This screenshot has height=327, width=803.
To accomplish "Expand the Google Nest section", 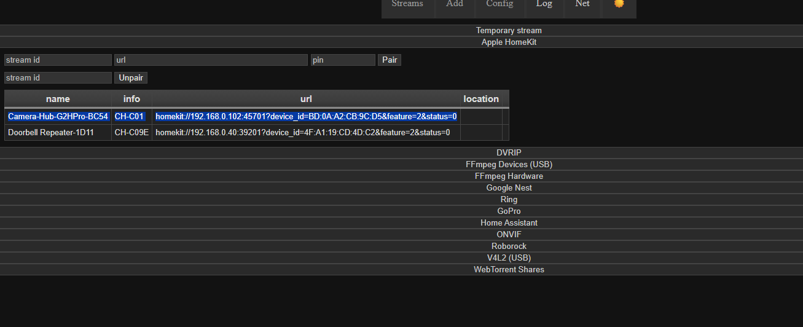I will (509, 187).
